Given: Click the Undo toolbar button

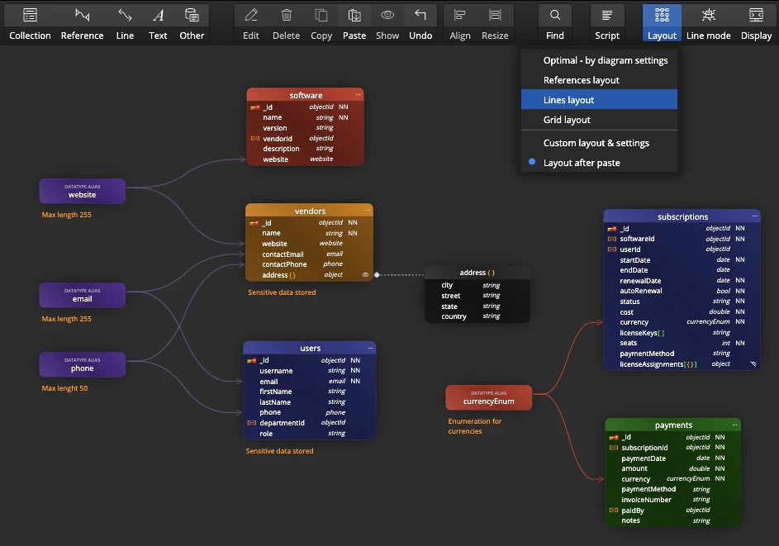Looking at the screenshot, I should [420, 23].
